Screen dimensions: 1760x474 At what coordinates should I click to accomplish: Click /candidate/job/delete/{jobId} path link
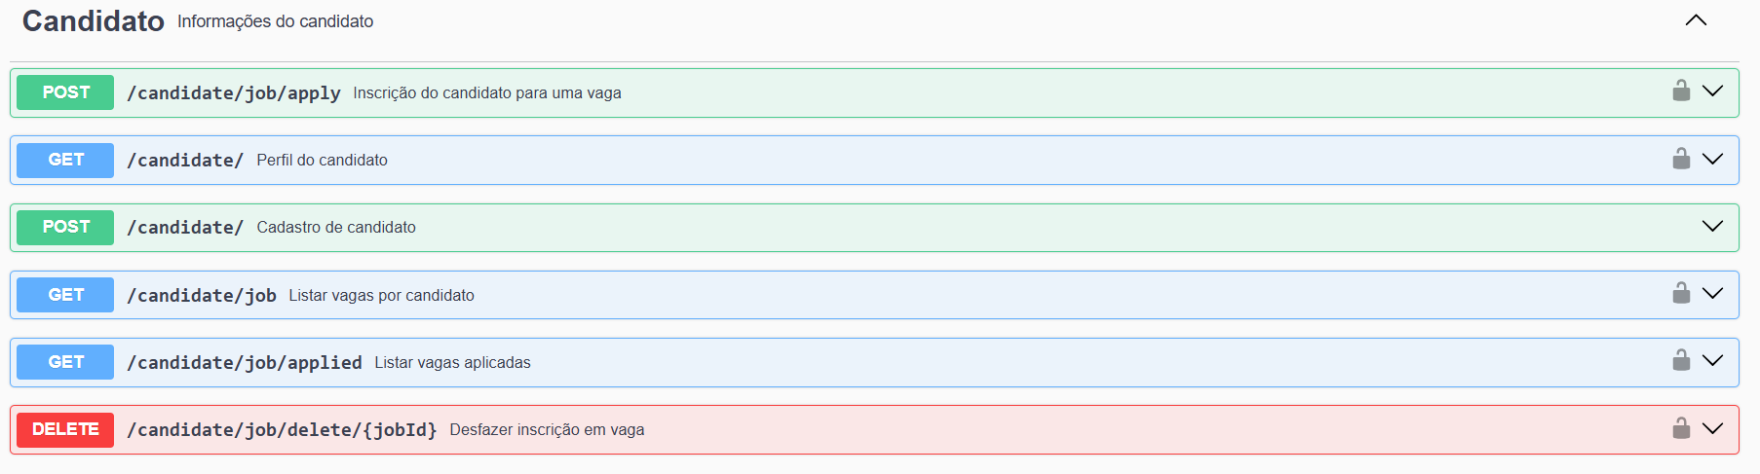click(x=282, y=430)
